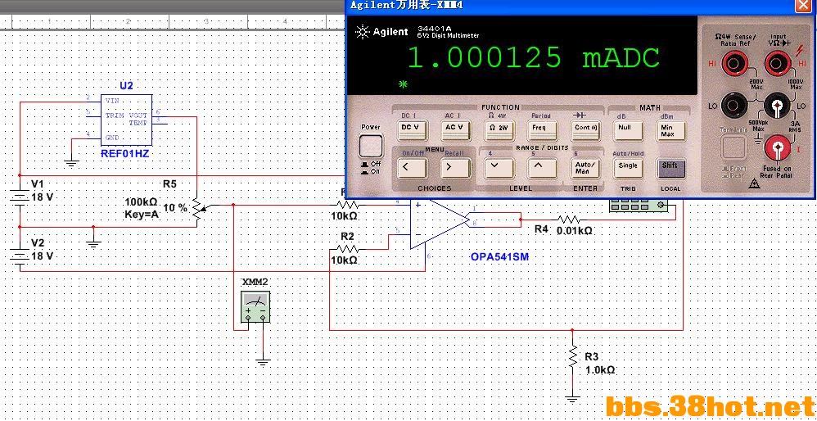Click the range up arrow button
817x421 pixels.
point(542,168)
